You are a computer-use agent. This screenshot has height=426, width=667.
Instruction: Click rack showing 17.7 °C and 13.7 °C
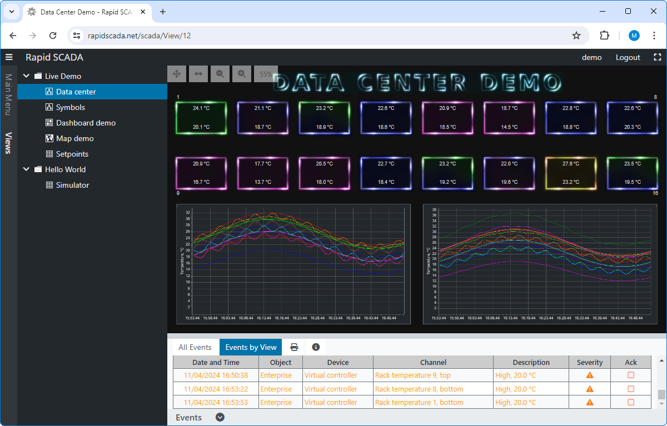pyautogui.click(x=263, y=173)
